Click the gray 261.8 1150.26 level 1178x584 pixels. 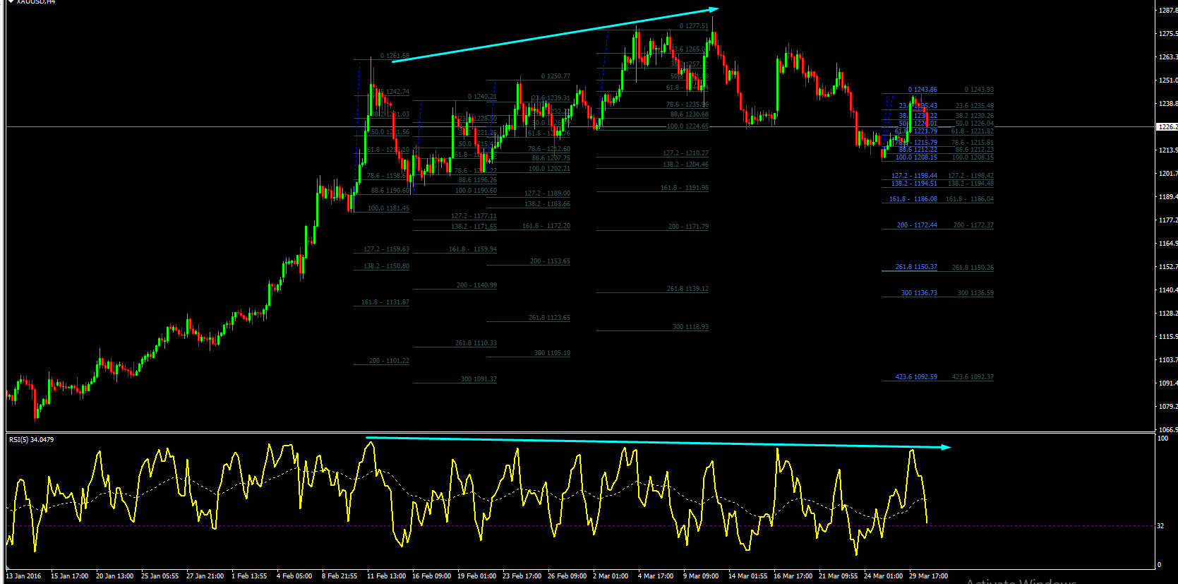973,268
